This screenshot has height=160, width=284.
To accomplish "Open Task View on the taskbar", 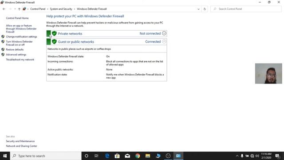I will [96, 156].
